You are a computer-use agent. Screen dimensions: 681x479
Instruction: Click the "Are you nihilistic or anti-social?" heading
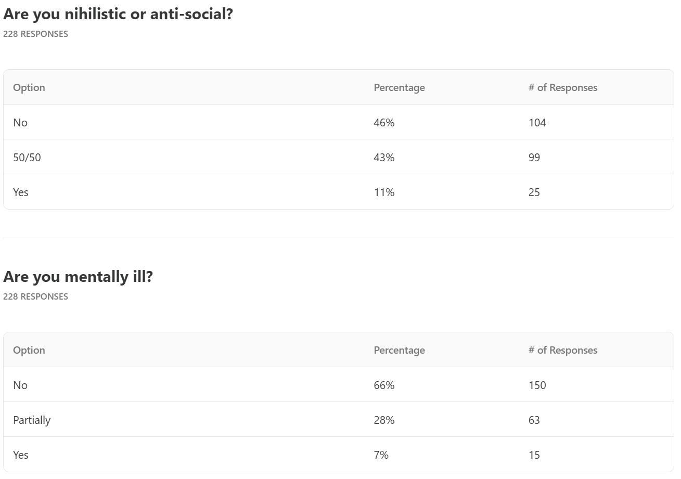(x=118, y=14)
